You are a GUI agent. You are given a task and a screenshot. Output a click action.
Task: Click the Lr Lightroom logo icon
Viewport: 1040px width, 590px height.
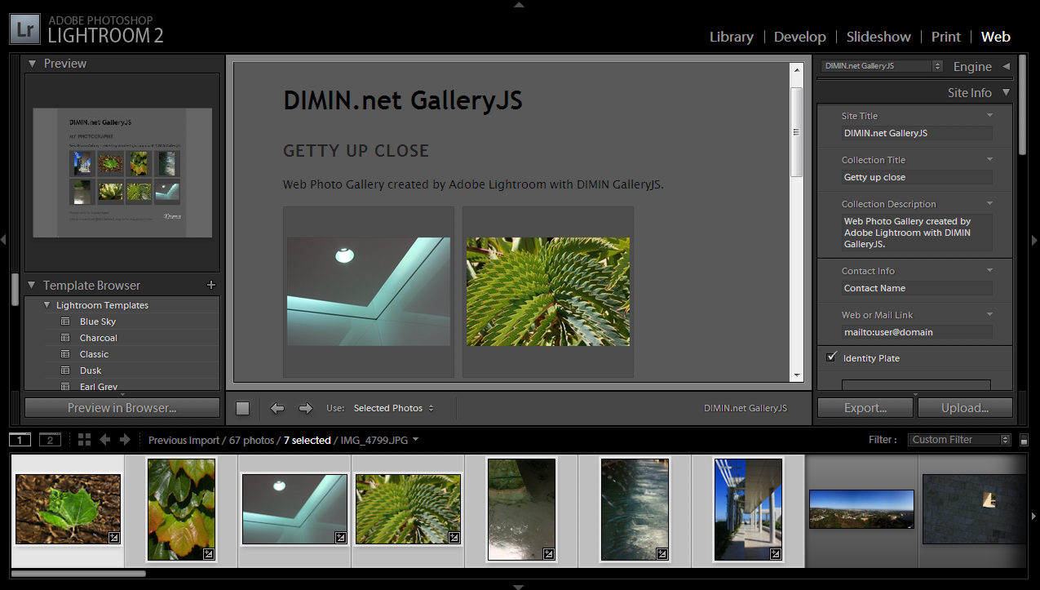coord(26,31)
